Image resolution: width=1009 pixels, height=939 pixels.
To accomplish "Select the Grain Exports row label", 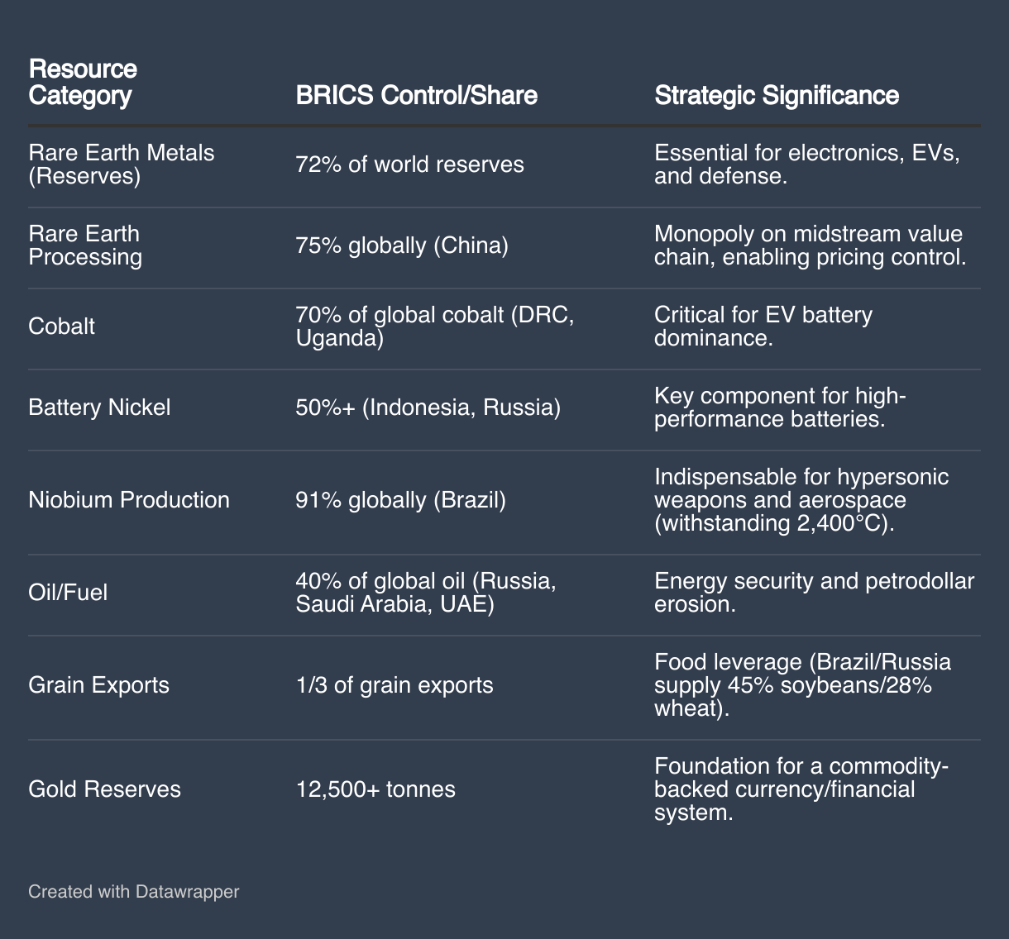I will [x=98, y=685].
